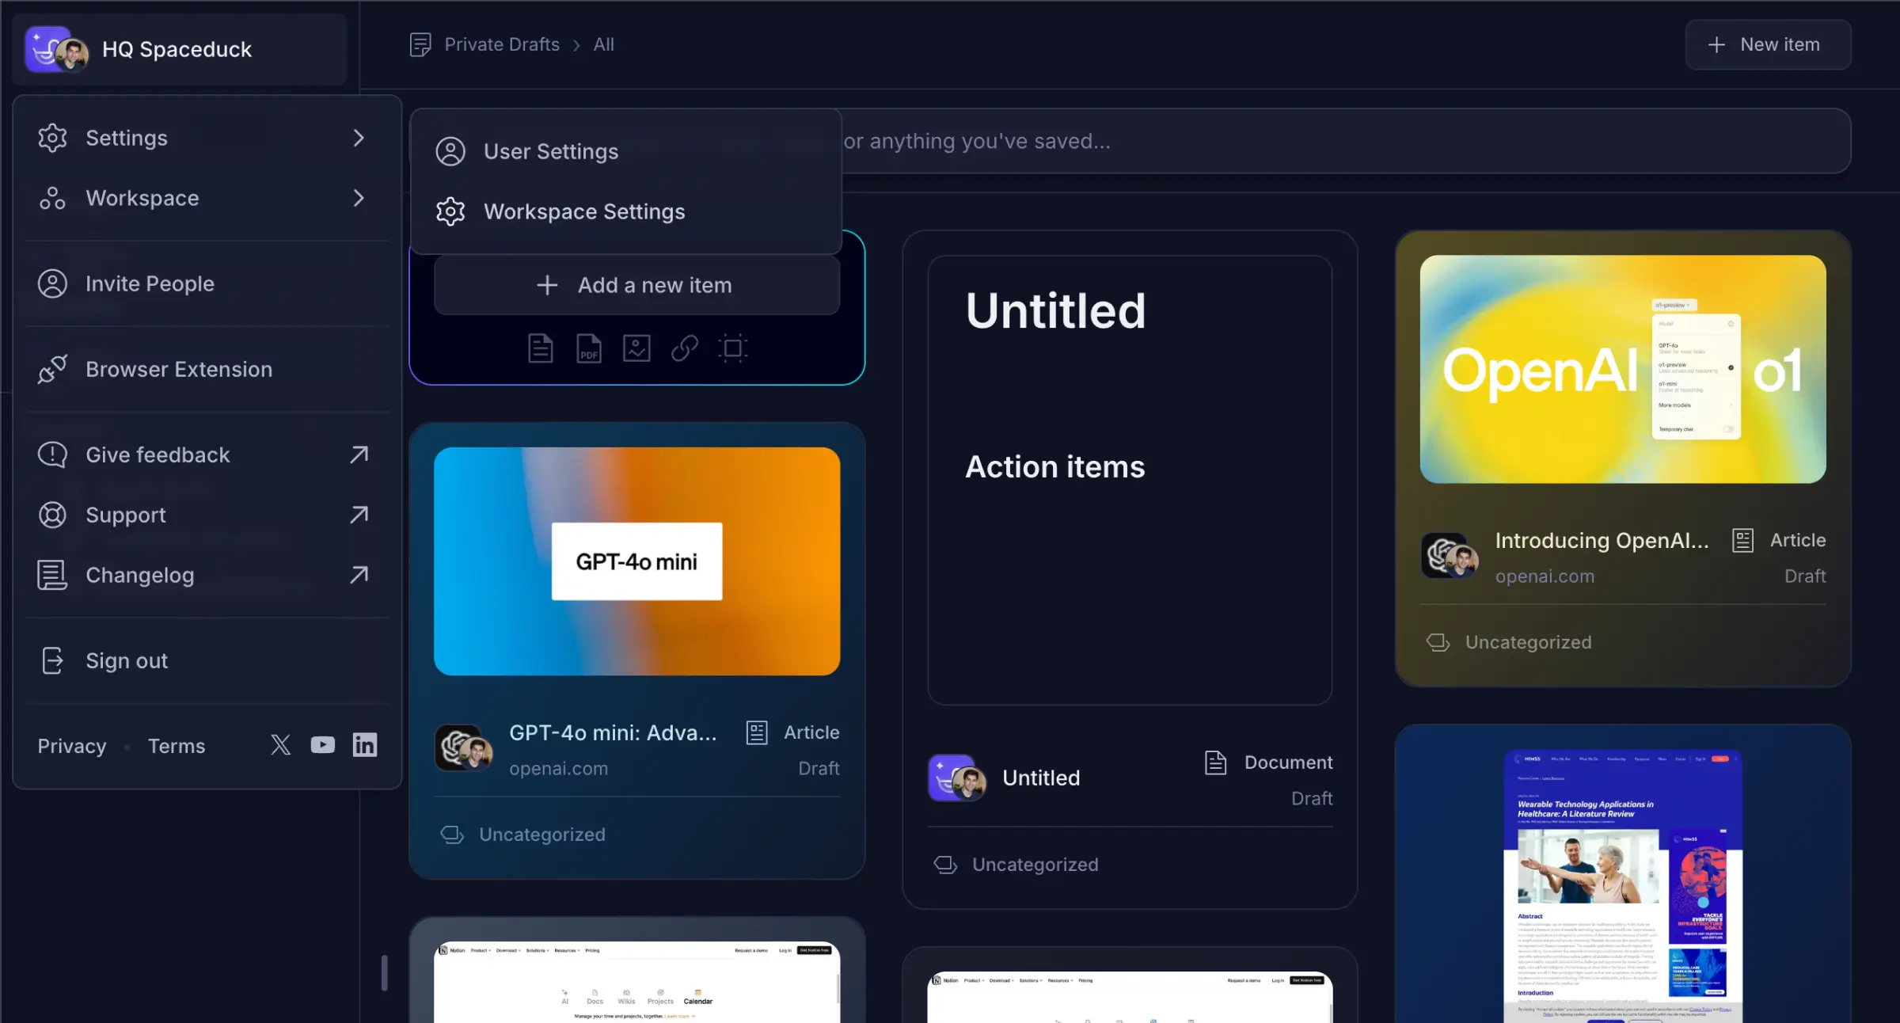Open the Notion Calendar page thumbnail
Viewport: 1900px width, 1023px height.
tap(636, 982)
